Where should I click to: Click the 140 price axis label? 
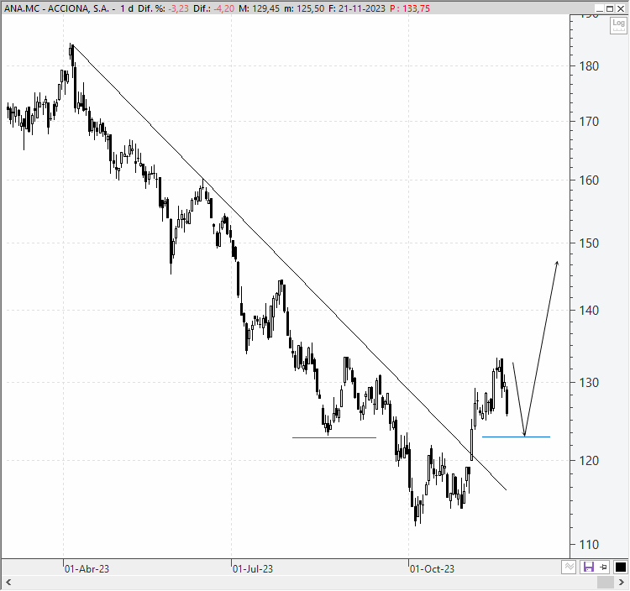click(589, 311)
